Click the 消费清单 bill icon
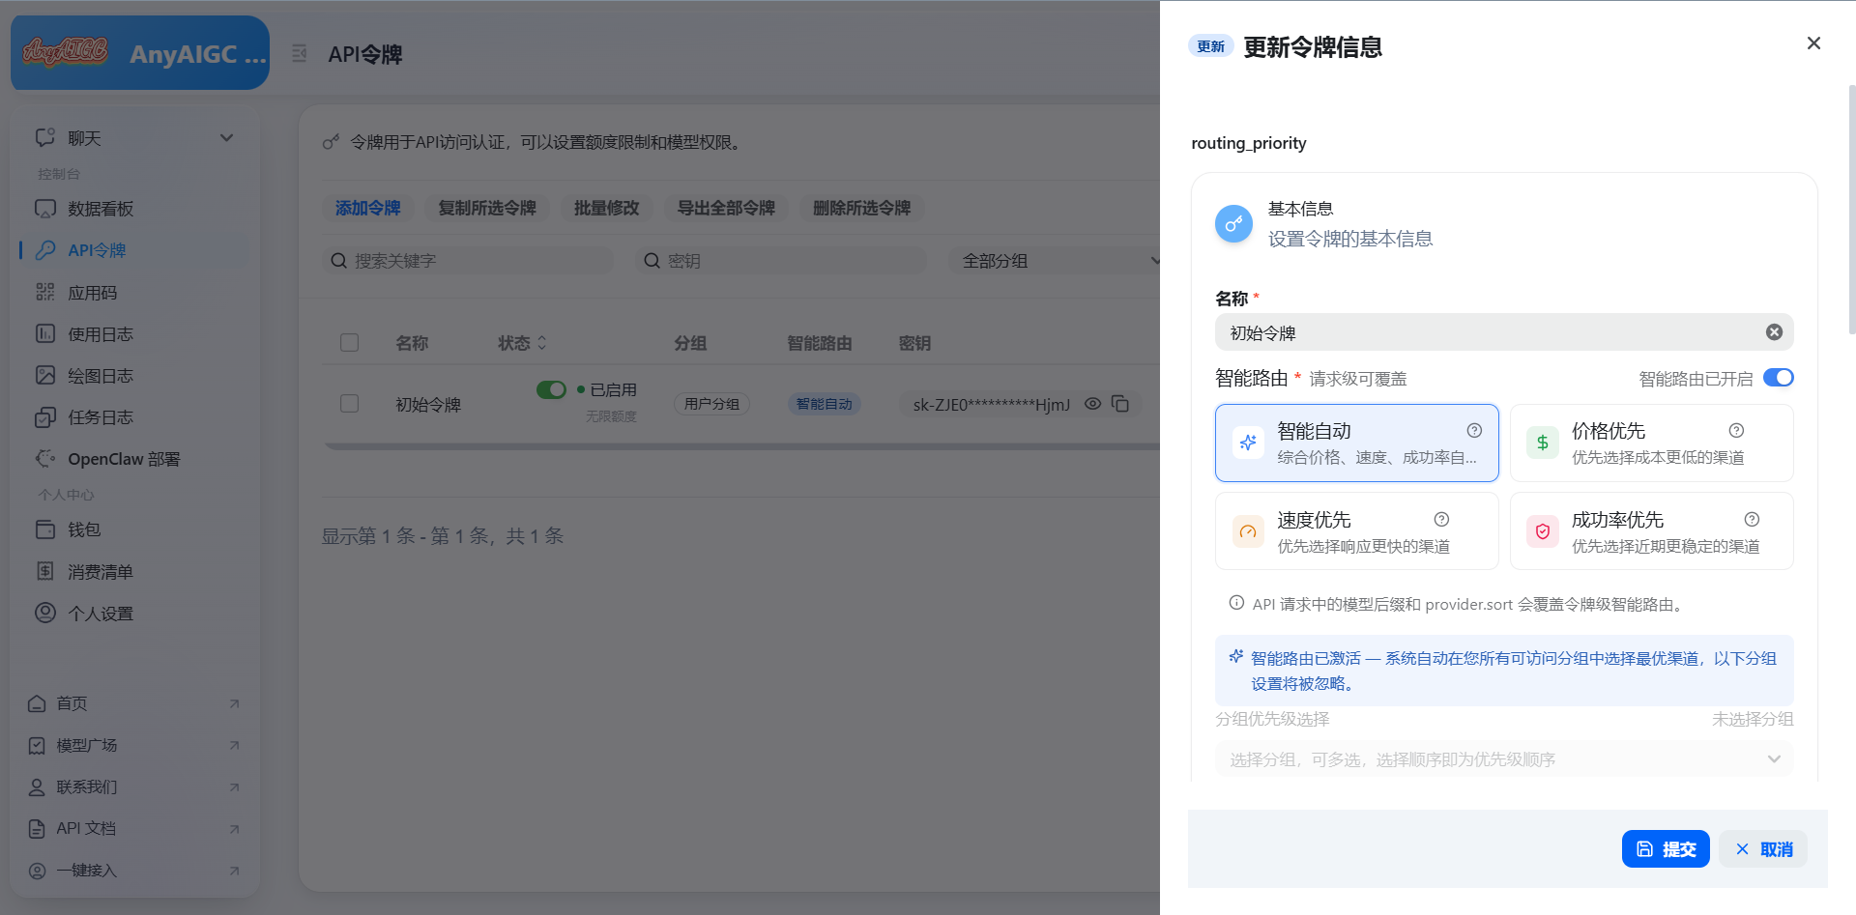This screenshot has width=1856, height=915. (45, 571)
